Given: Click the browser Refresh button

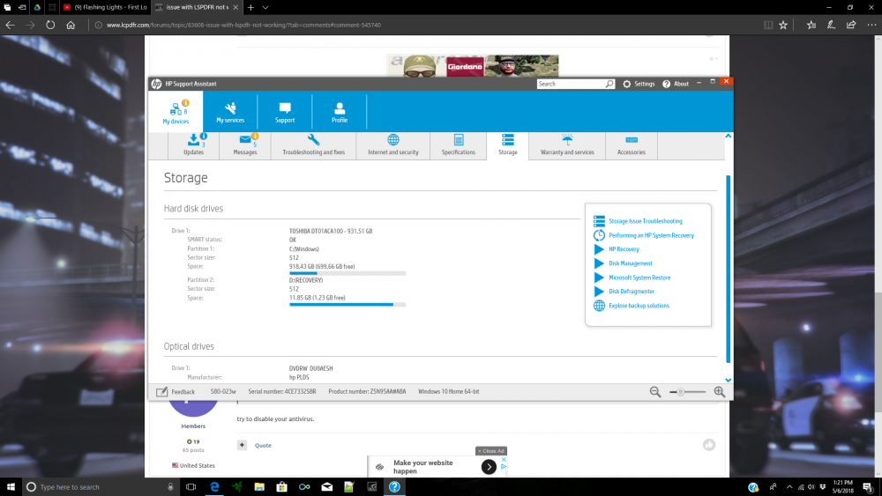Looking at the screenshot, I should [50, 25].
